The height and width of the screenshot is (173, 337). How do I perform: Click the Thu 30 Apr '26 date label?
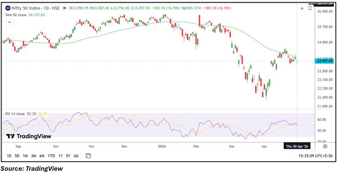pyautogui.click(x=297, y=146)
